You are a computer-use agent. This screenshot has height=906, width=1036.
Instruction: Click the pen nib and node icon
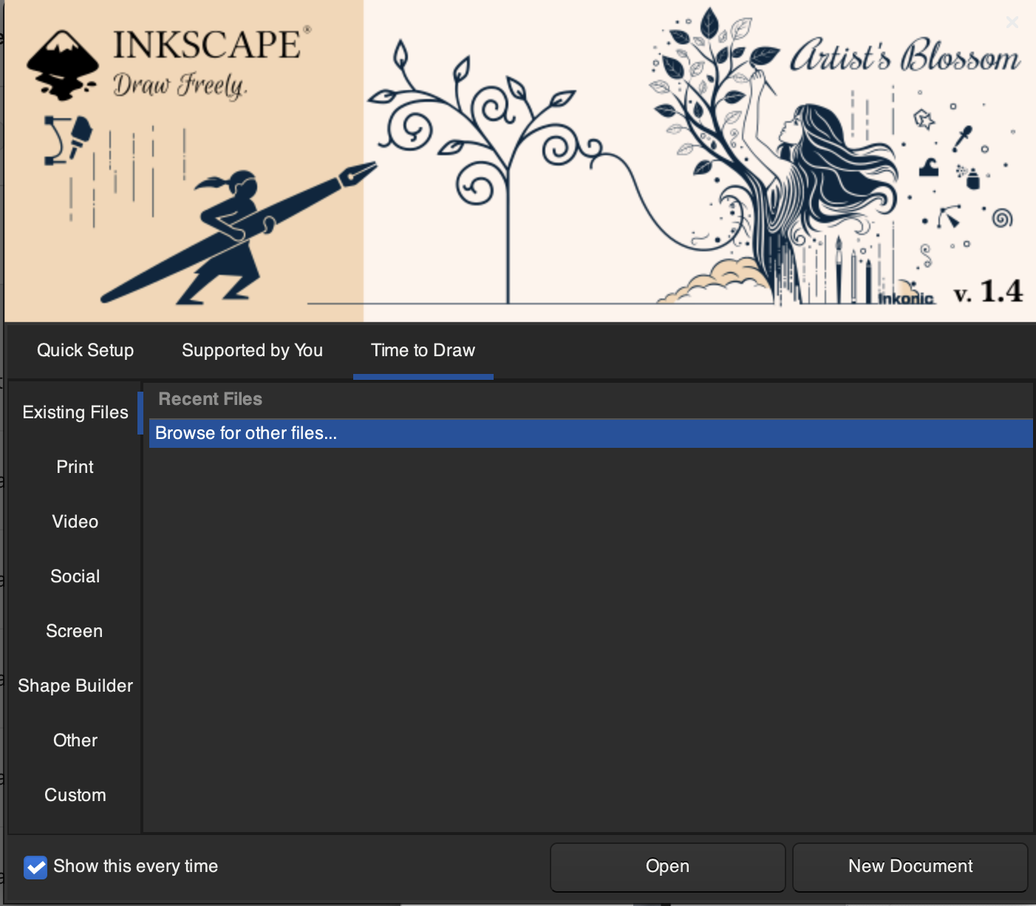68,139
